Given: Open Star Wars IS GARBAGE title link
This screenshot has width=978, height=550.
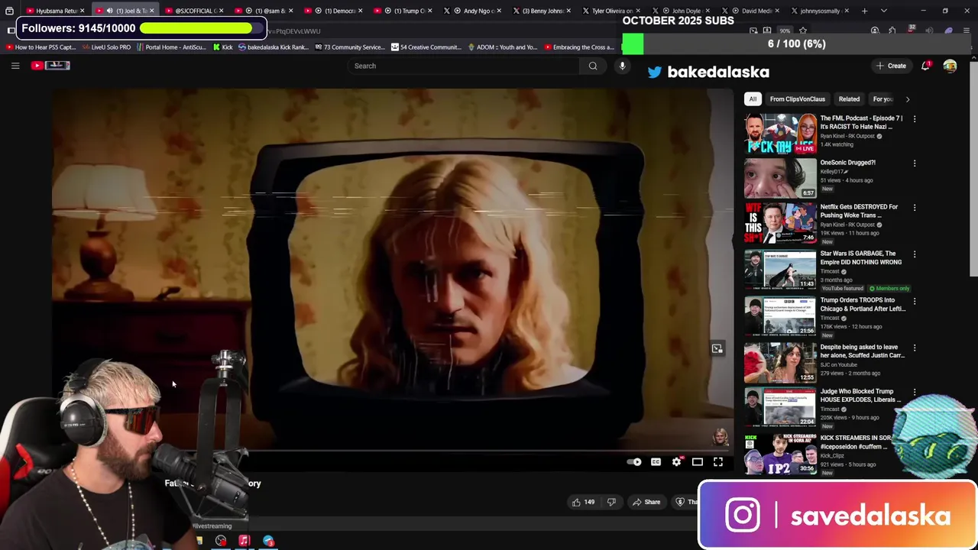Looking at the screenshot, I should [860, 257].
